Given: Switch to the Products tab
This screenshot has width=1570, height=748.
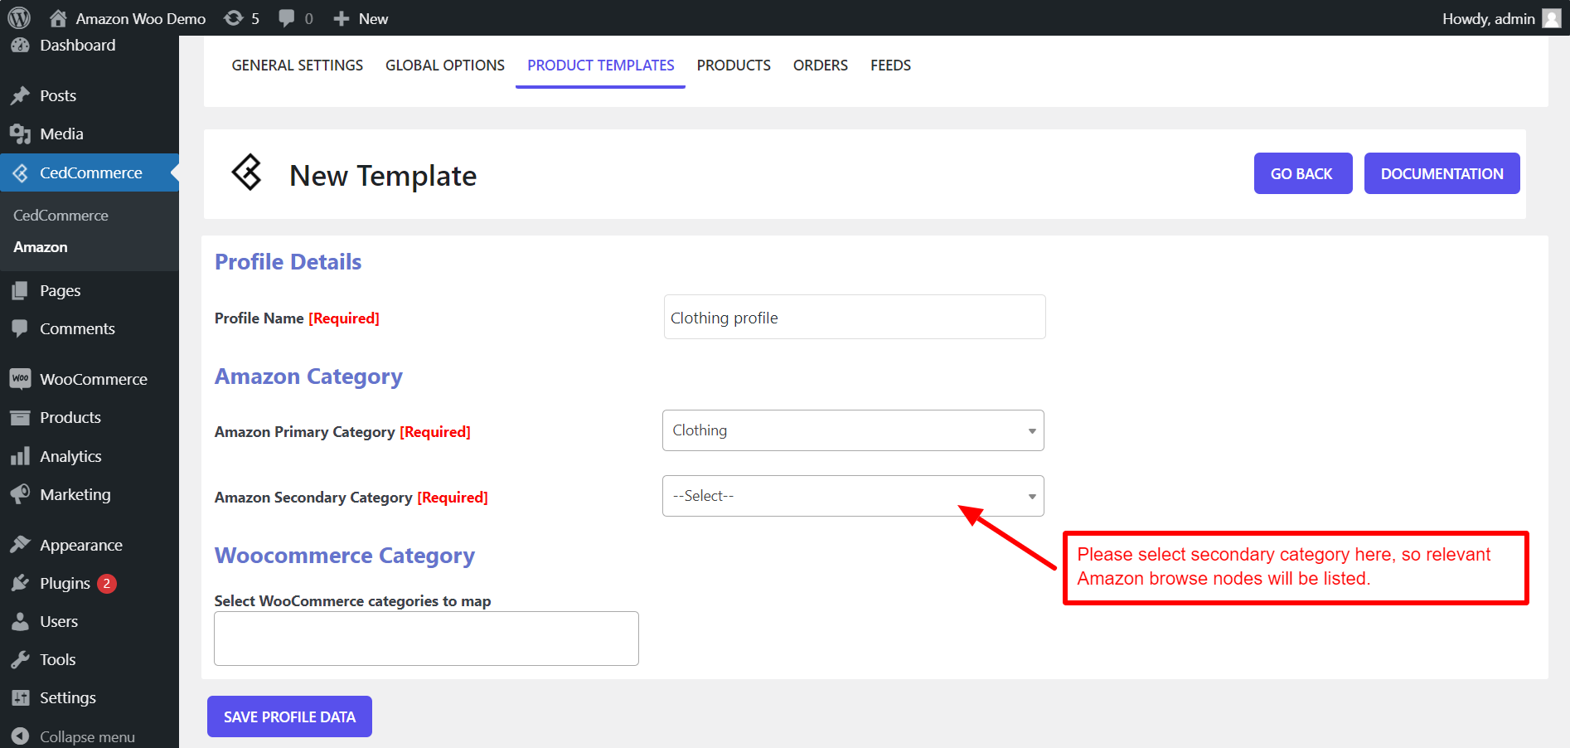Looking at the screenshot, I should [x=734, y=65].
